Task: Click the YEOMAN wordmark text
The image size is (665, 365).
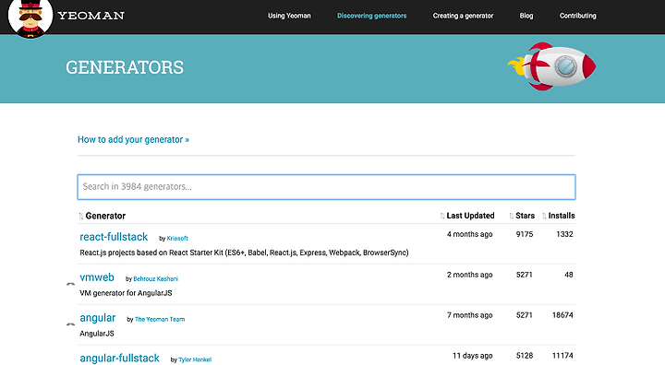Action: point(91,16)
